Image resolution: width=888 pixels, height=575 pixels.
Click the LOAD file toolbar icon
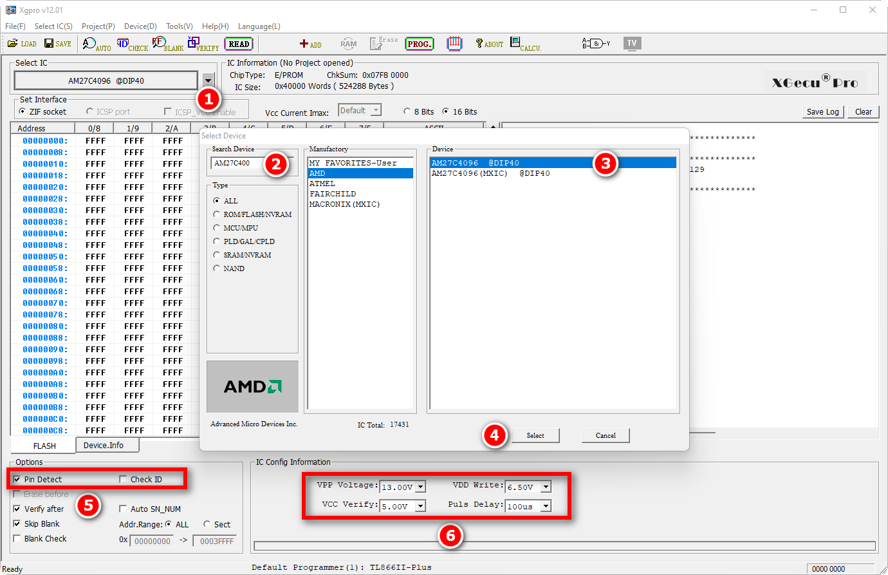[22, 43]
